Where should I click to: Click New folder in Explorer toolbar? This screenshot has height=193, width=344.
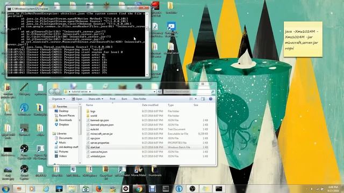pos(140,99)
